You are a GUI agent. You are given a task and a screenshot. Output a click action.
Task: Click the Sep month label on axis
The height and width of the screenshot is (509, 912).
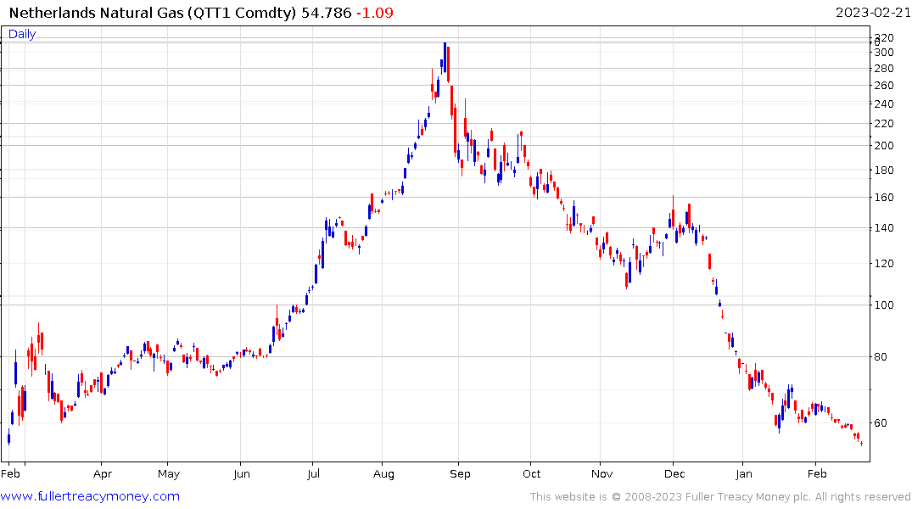(460, 474)
